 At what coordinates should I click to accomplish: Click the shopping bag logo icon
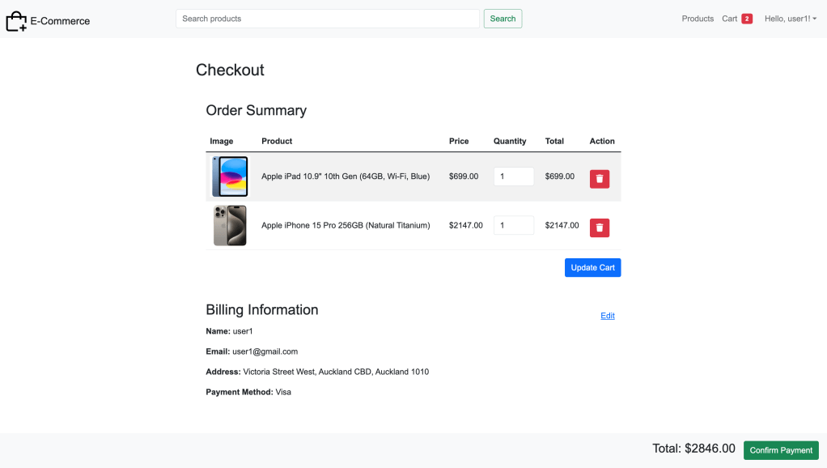pyautogui.click(x=16, y=21)
